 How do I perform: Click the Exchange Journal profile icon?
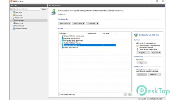coord(62,38)
